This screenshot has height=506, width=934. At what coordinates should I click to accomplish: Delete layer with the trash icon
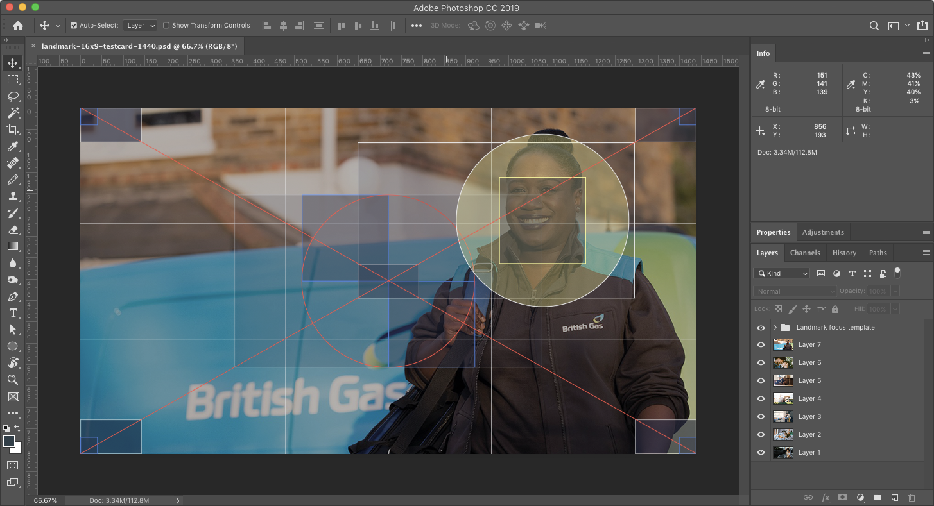click(x=912, y=498)
